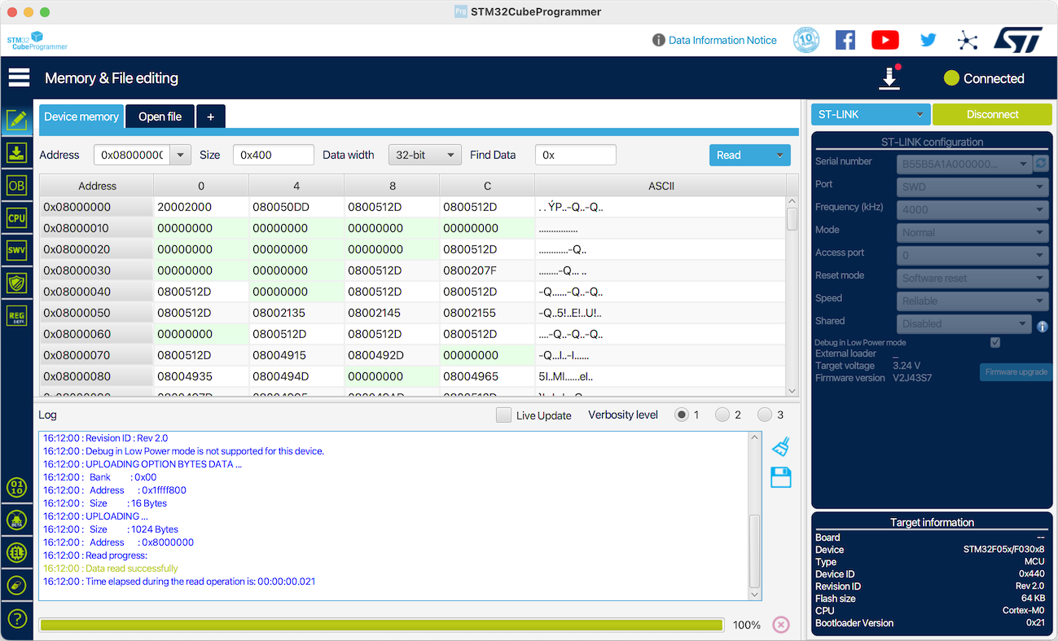The width and height of the screenshot is (1058, 641).
Task: Click the eraser sidebar icon
Action: (x=16, y=585)
